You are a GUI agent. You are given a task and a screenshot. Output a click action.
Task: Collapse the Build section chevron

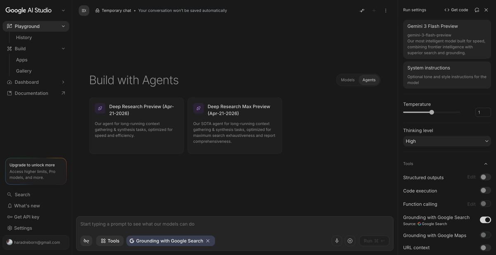[63, 49]
